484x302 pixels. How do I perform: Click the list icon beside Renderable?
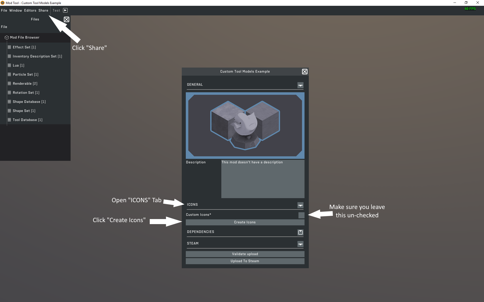coord(9,83)
